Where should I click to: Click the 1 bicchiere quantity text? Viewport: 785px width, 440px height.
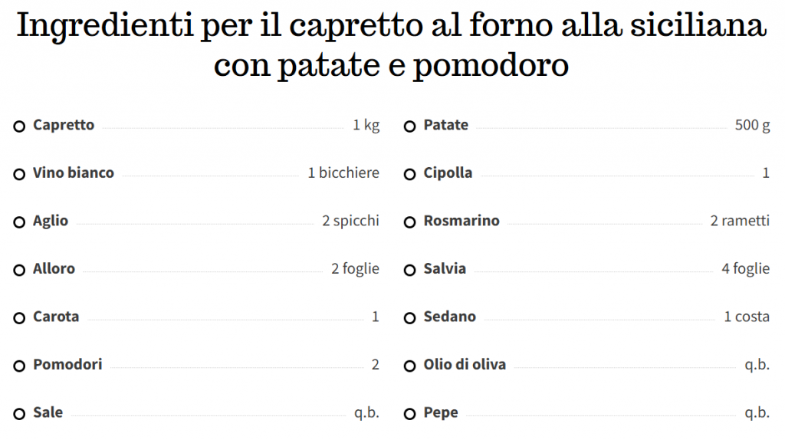click(343, 172)
